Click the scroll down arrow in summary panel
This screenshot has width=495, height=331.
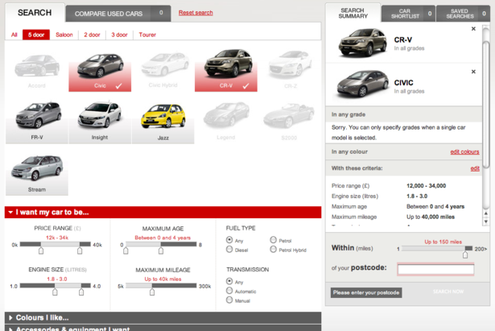[486, 221]
